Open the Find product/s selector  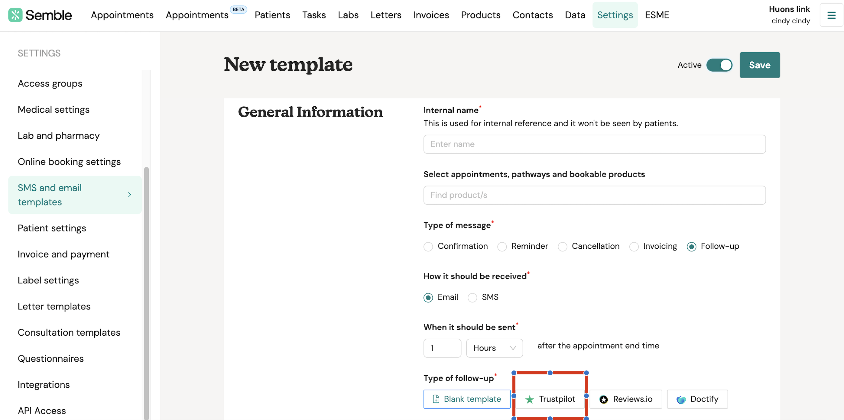tap(594, 195)
